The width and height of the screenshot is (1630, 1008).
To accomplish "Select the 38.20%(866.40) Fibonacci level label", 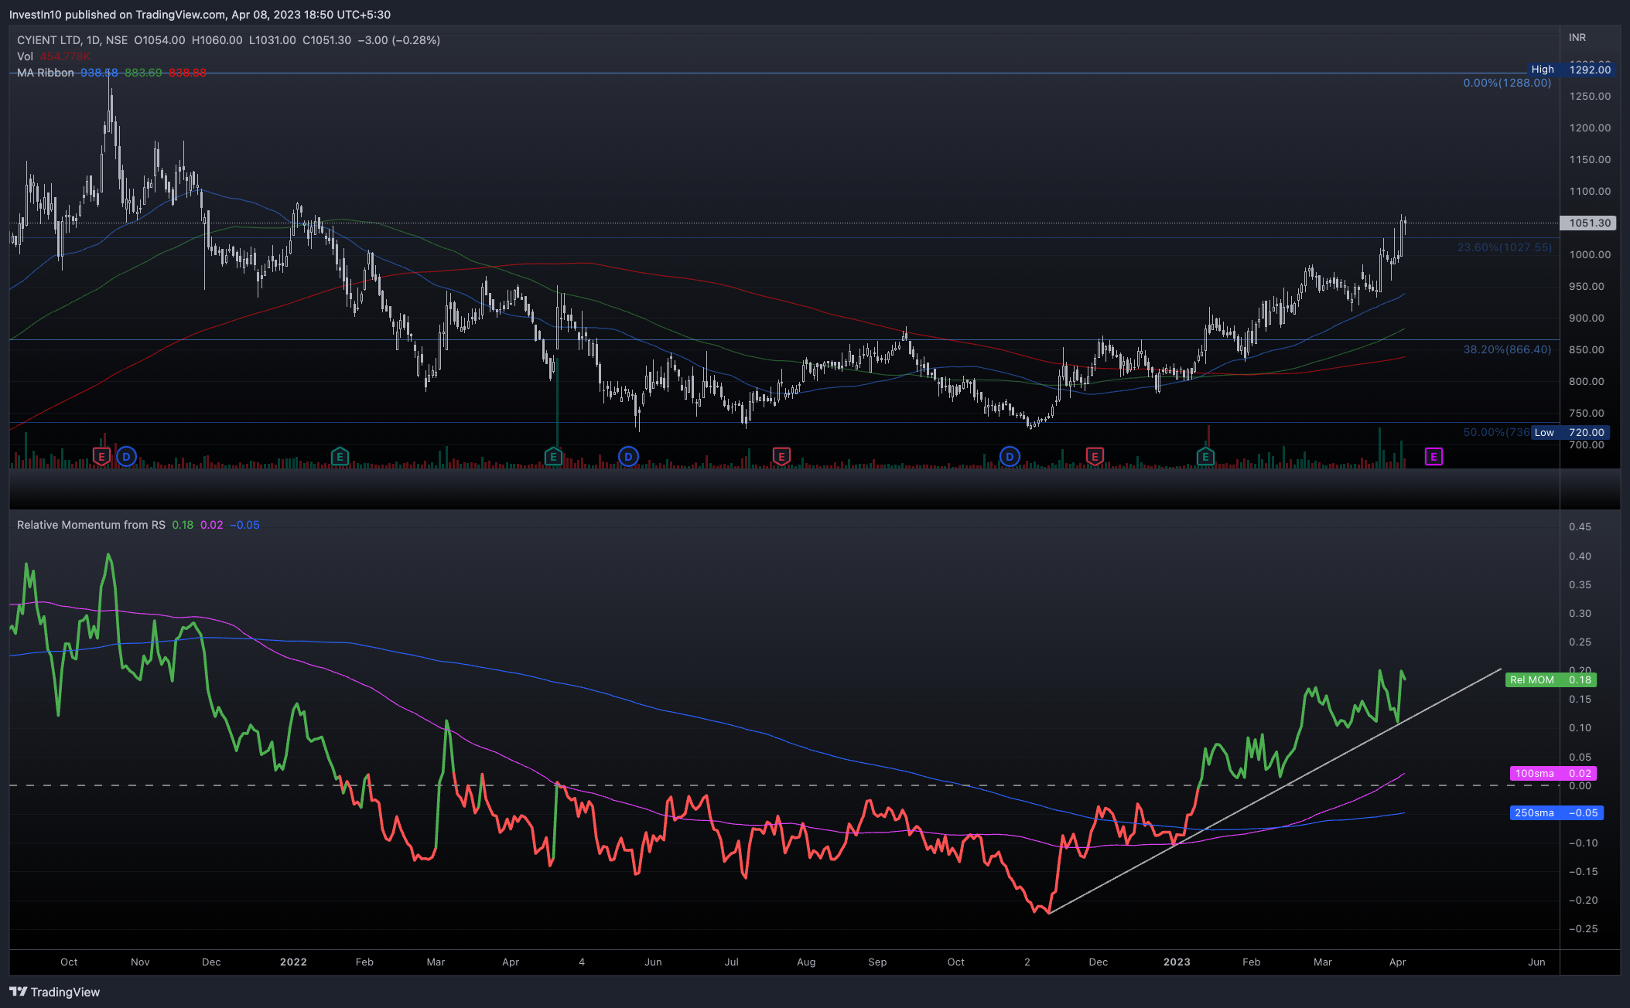I will point(1507,349).
